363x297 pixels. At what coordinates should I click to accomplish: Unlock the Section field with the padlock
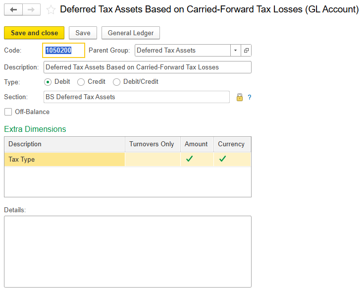240,97
